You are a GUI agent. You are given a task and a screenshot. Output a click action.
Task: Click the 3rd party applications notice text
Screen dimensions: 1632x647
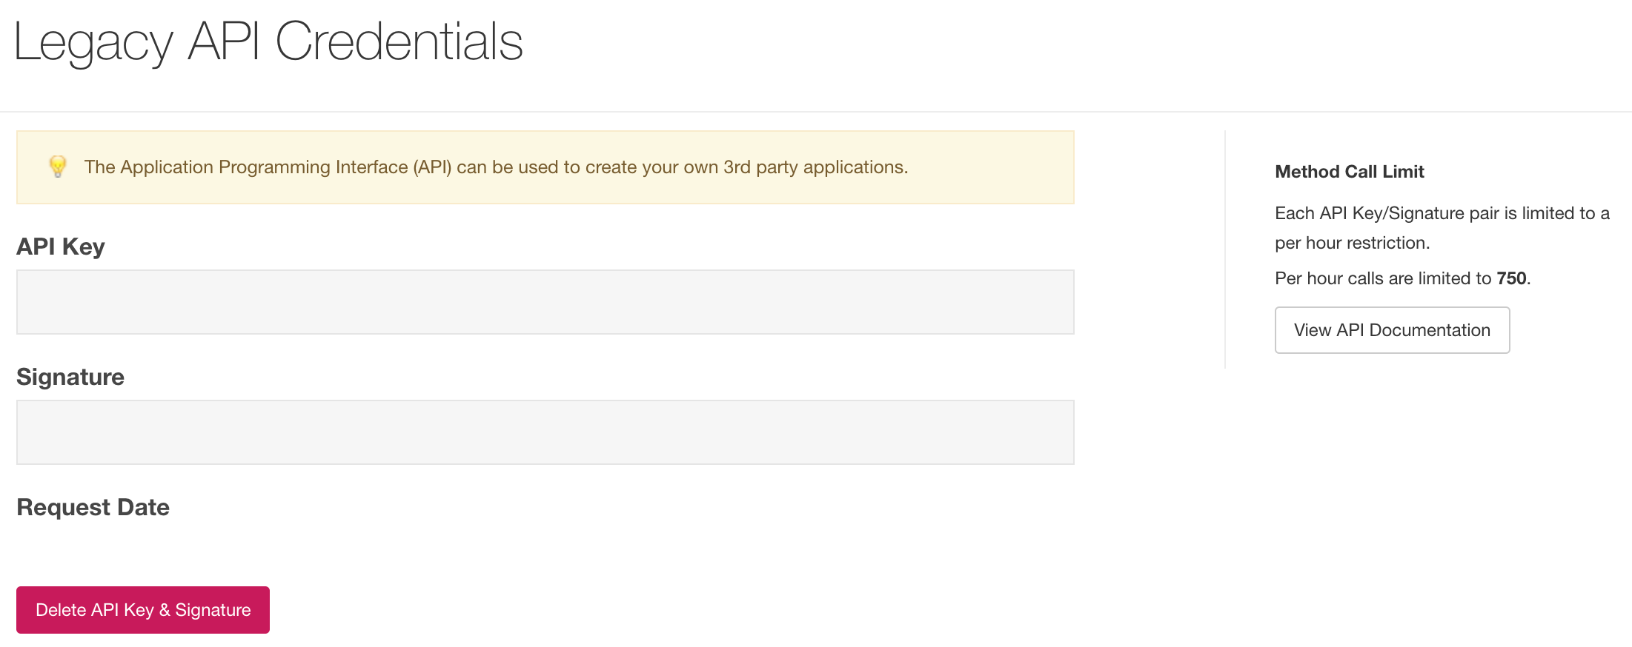point(495,167)
